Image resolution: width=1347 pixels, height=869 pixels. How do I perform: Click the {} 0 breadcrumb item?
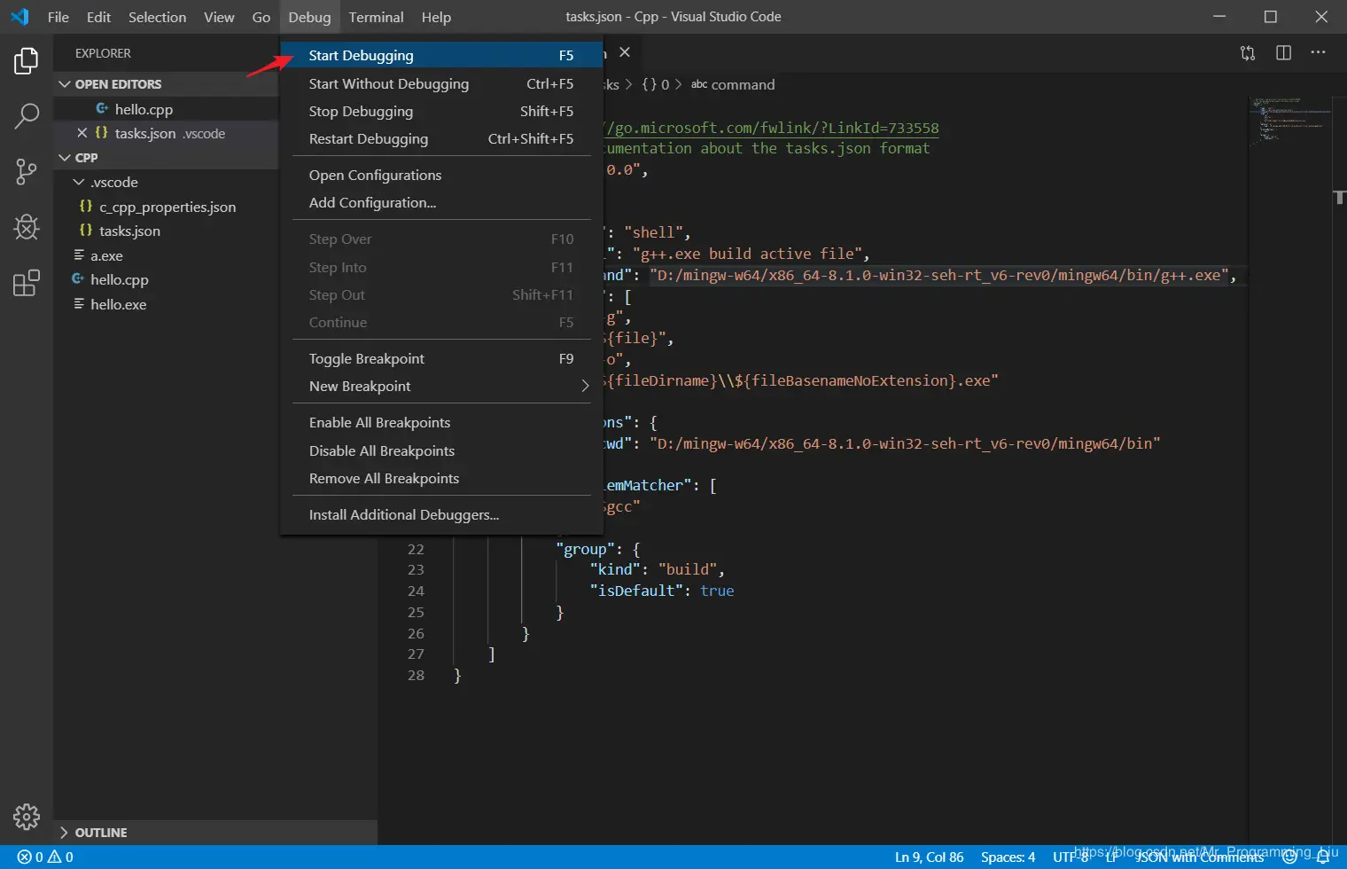tap(655, 84)
